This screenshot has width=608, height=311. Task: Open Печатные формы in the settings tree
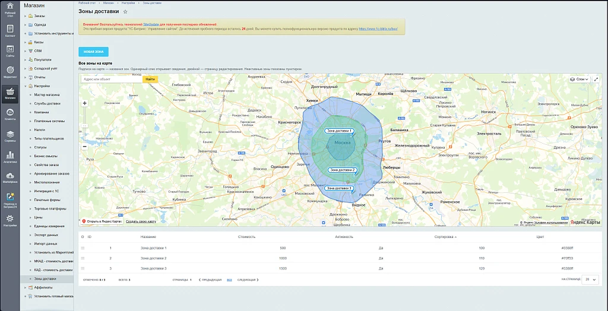click(47, 200)
